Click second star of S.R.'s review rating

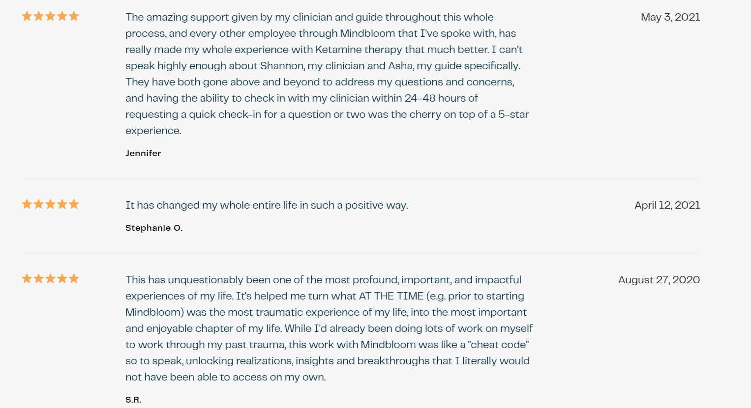pos(39,279)
